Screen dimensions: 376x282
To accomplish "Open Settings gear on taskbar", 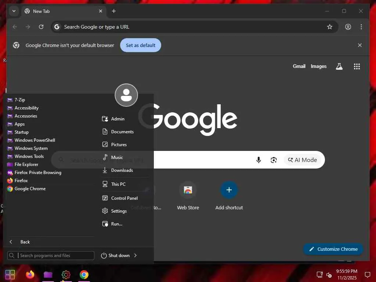I will 66,275.
